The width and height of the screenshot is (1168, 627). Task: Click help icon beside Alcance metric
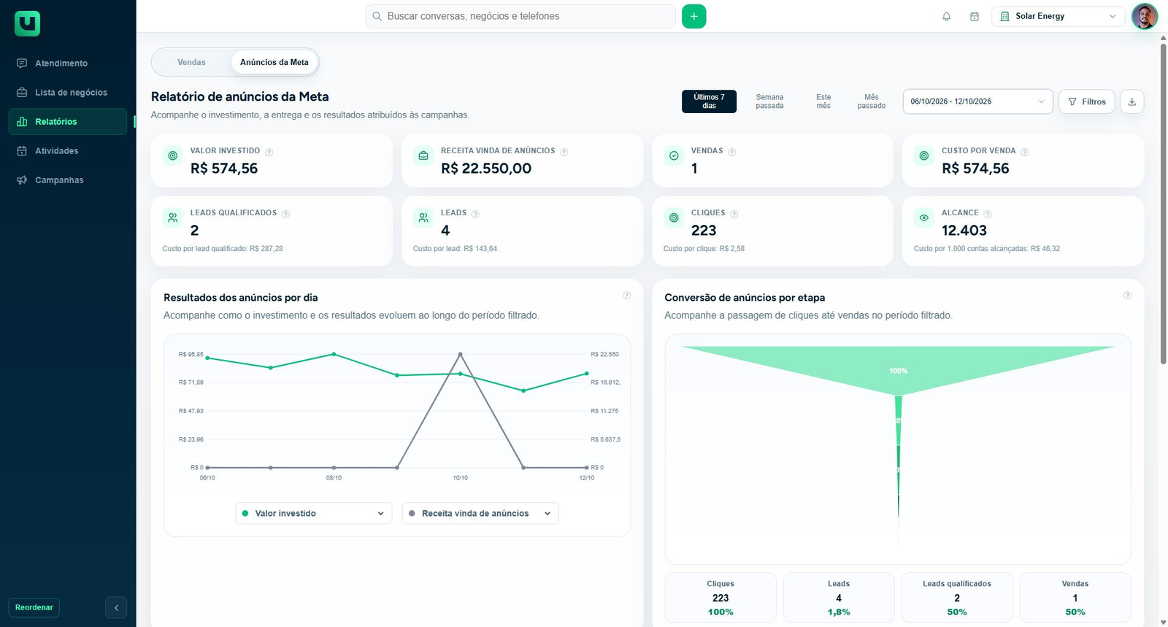click(987, 214)
